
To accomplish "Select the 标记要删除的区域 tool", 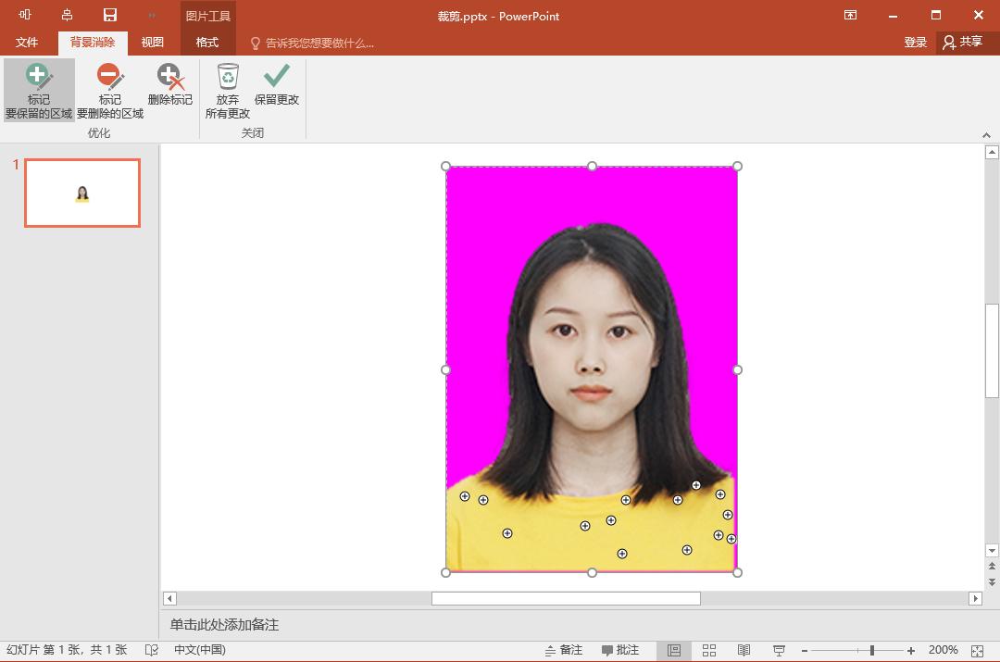I will 110,89.
